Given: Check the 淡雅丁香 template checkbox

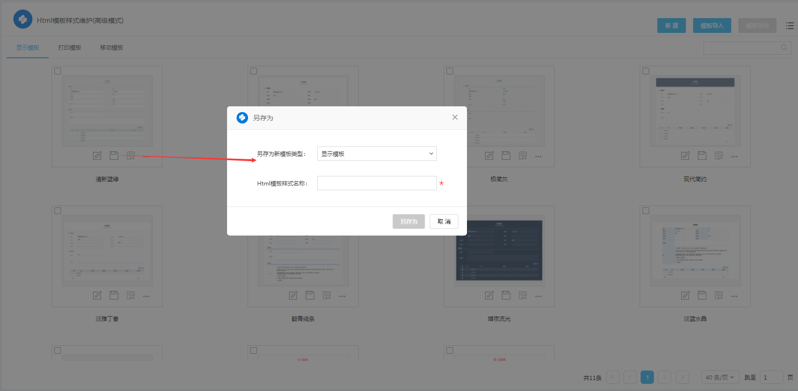Looking at the screenshot, I should pos(58,211).
